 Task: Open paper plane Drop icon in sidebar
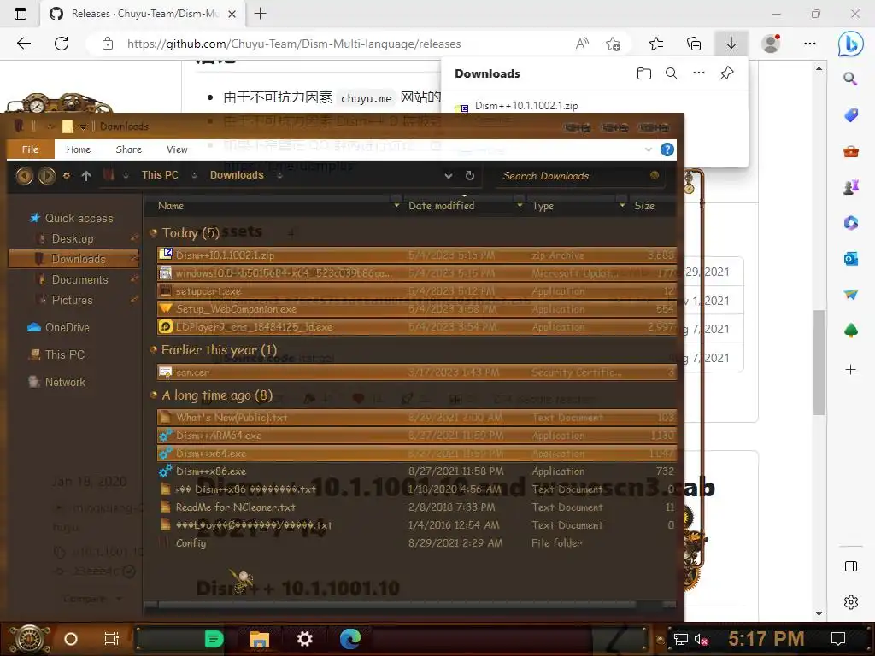click(850, 295)
